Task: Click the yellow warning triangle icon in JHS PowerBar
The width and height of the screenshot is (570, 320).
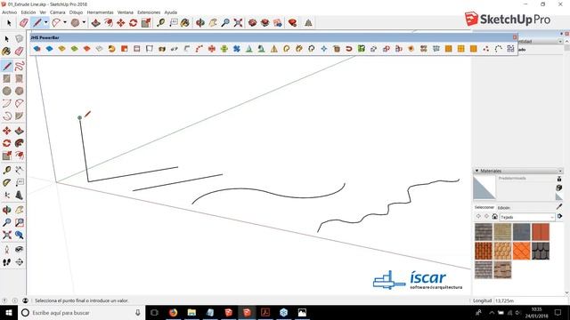Action: tap(274, 49)
